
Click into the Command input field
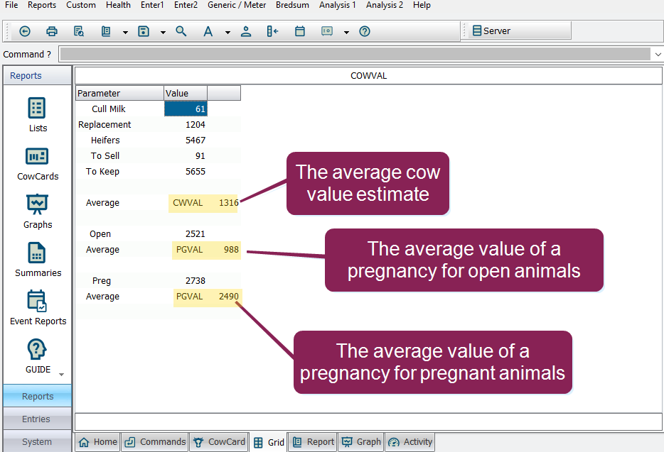coord(355,54)
